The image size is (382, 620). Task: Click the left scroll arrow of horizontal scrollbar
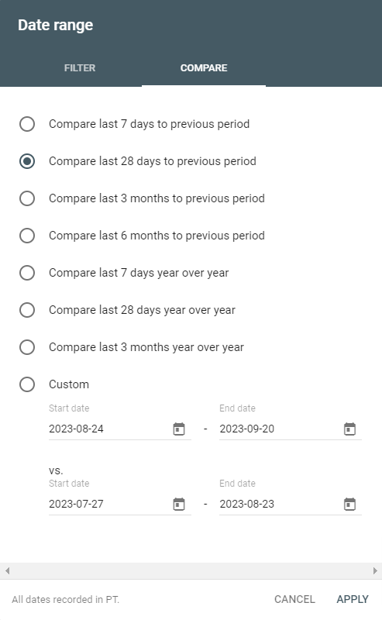coord(7,570)
